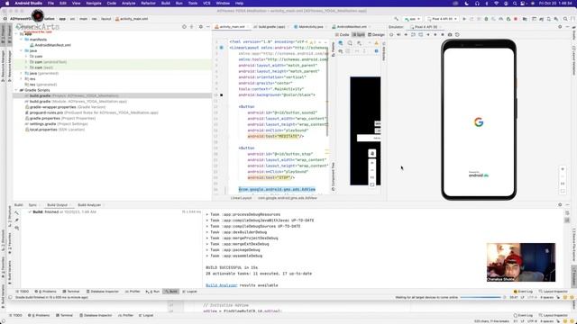
Task: Open Logcat tool window button
Action: click(190, 292)
